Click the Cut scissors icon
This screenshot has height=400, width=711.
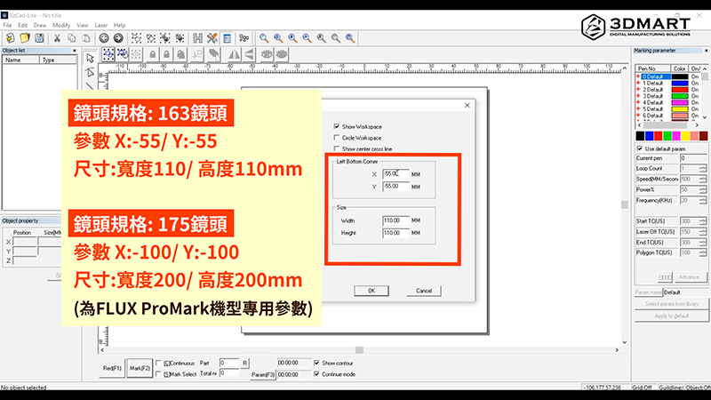(55, 38)
